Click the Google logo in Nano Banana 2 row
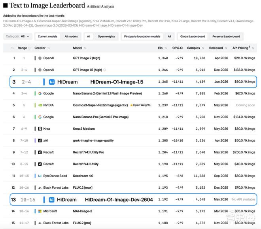This screenshot has height=229, width=261. pos(40,93)
